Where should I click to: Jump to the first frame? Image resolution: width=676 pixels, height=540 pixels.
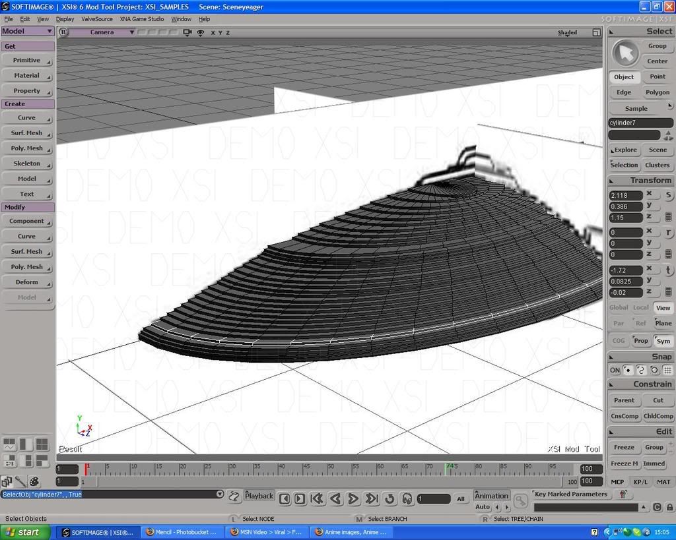tap(318, 498)
